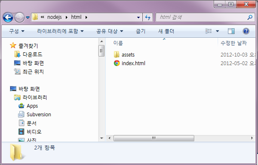
Task: Click the greyed forward navigation arrow
Action: (19, 17)
